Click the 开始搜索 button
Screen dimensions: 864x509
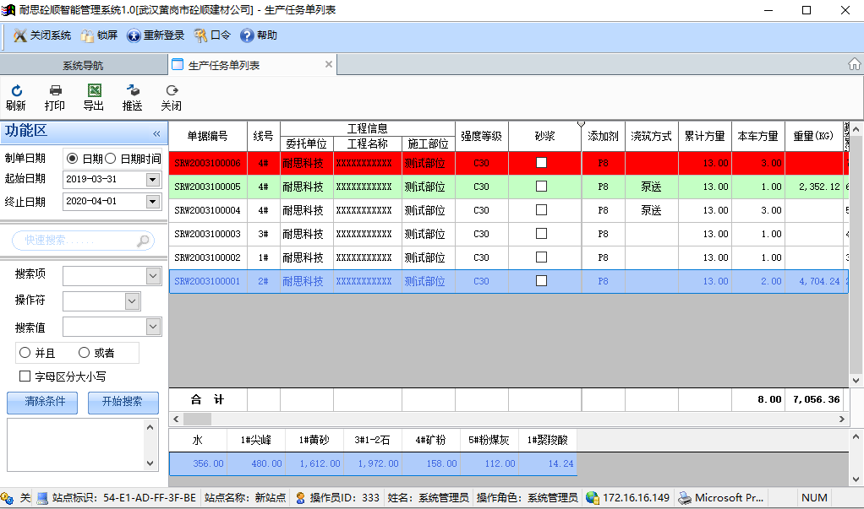point(123,403)
